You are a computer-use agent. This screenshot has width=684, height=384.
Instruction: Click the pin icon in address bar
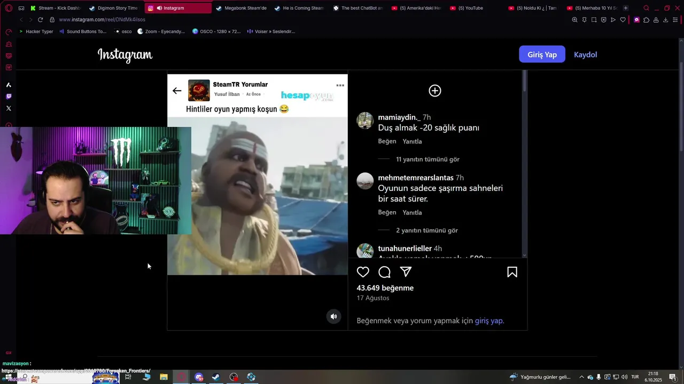(x=584, y=20)
